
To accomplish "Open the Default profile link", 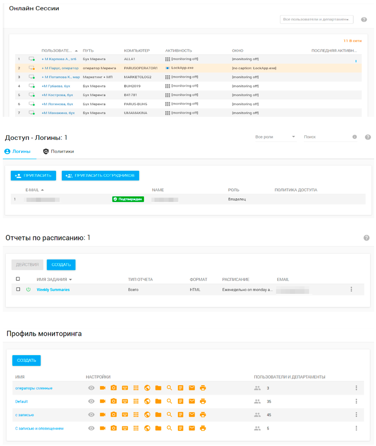I will click(21, 401).
